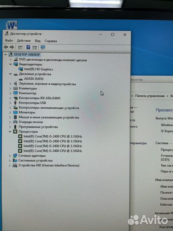The width and height of the screenshot is (173, 231).
Task: Click the DVD drive category icon
Action: click(16, 59)
